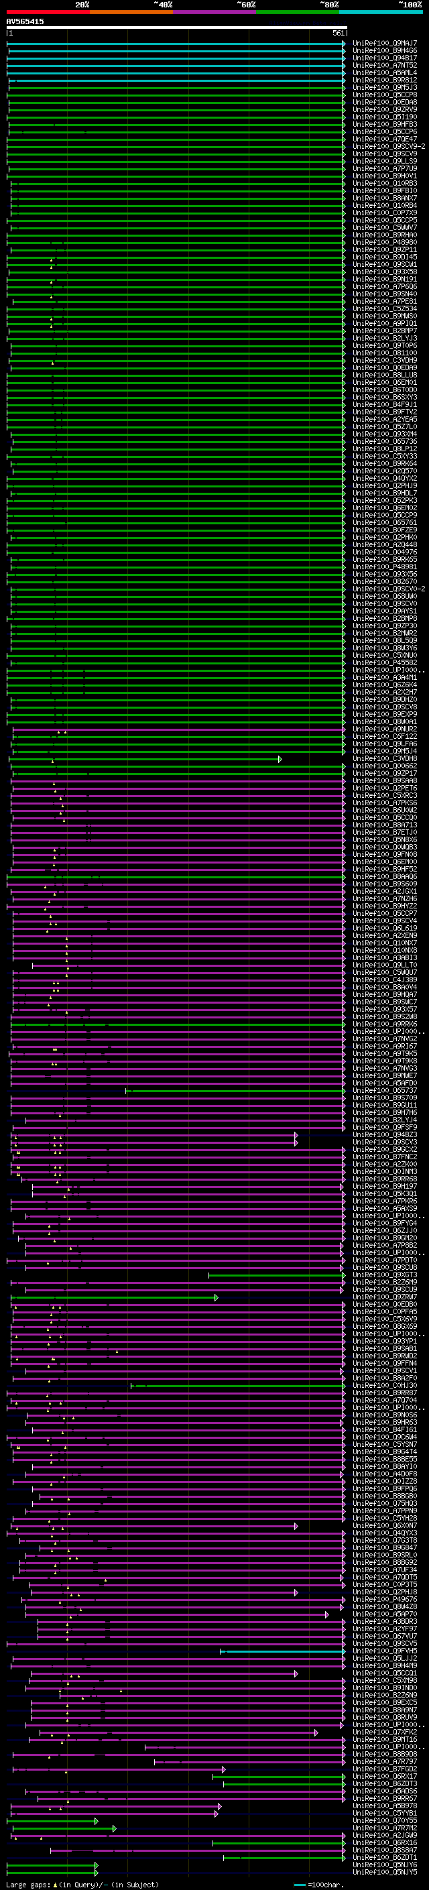Open hit UniRef100_B9R812
This screenshot has height=1890, width=429.
[x=384, y=80]
